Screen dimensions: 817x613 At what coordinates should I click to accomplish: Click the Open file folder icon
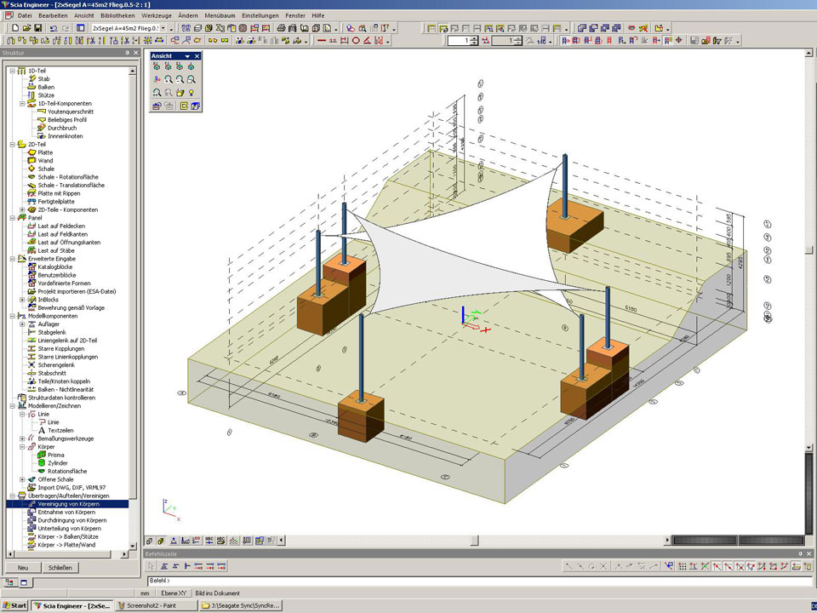[x=26, y=28]
